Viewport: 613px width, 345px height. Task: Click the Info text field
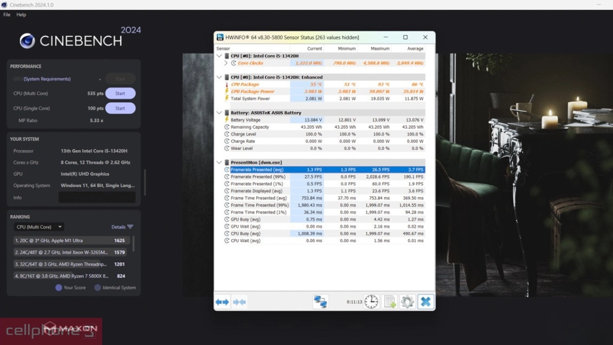(x=97, y=198)
